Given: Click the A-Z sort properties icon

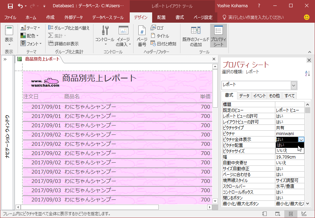Looking at the screenshot, I should click(307, 73).
